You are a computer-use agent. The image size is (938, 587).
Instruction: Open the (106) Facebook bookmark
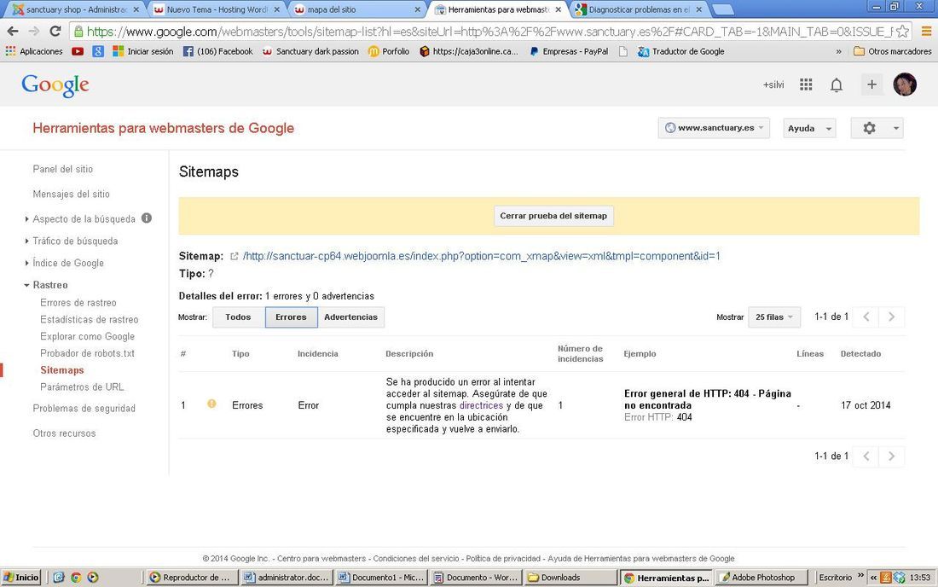click(217, 51)
